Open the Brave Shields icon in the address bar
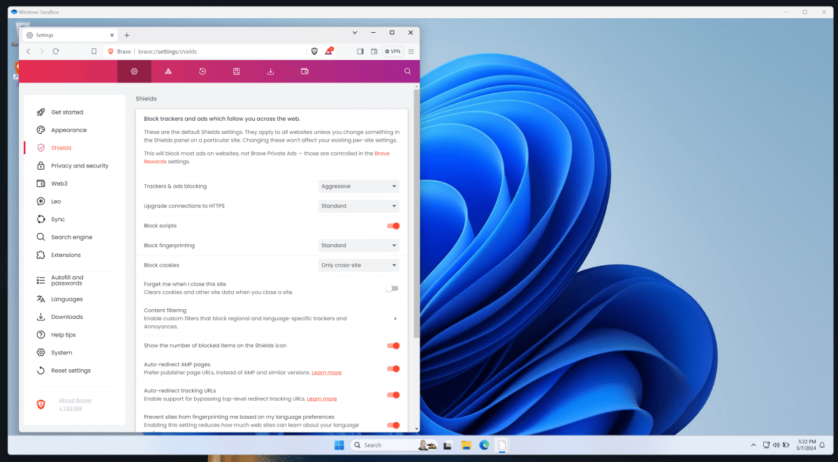838x462 pixels. click(x=314, y=51)
